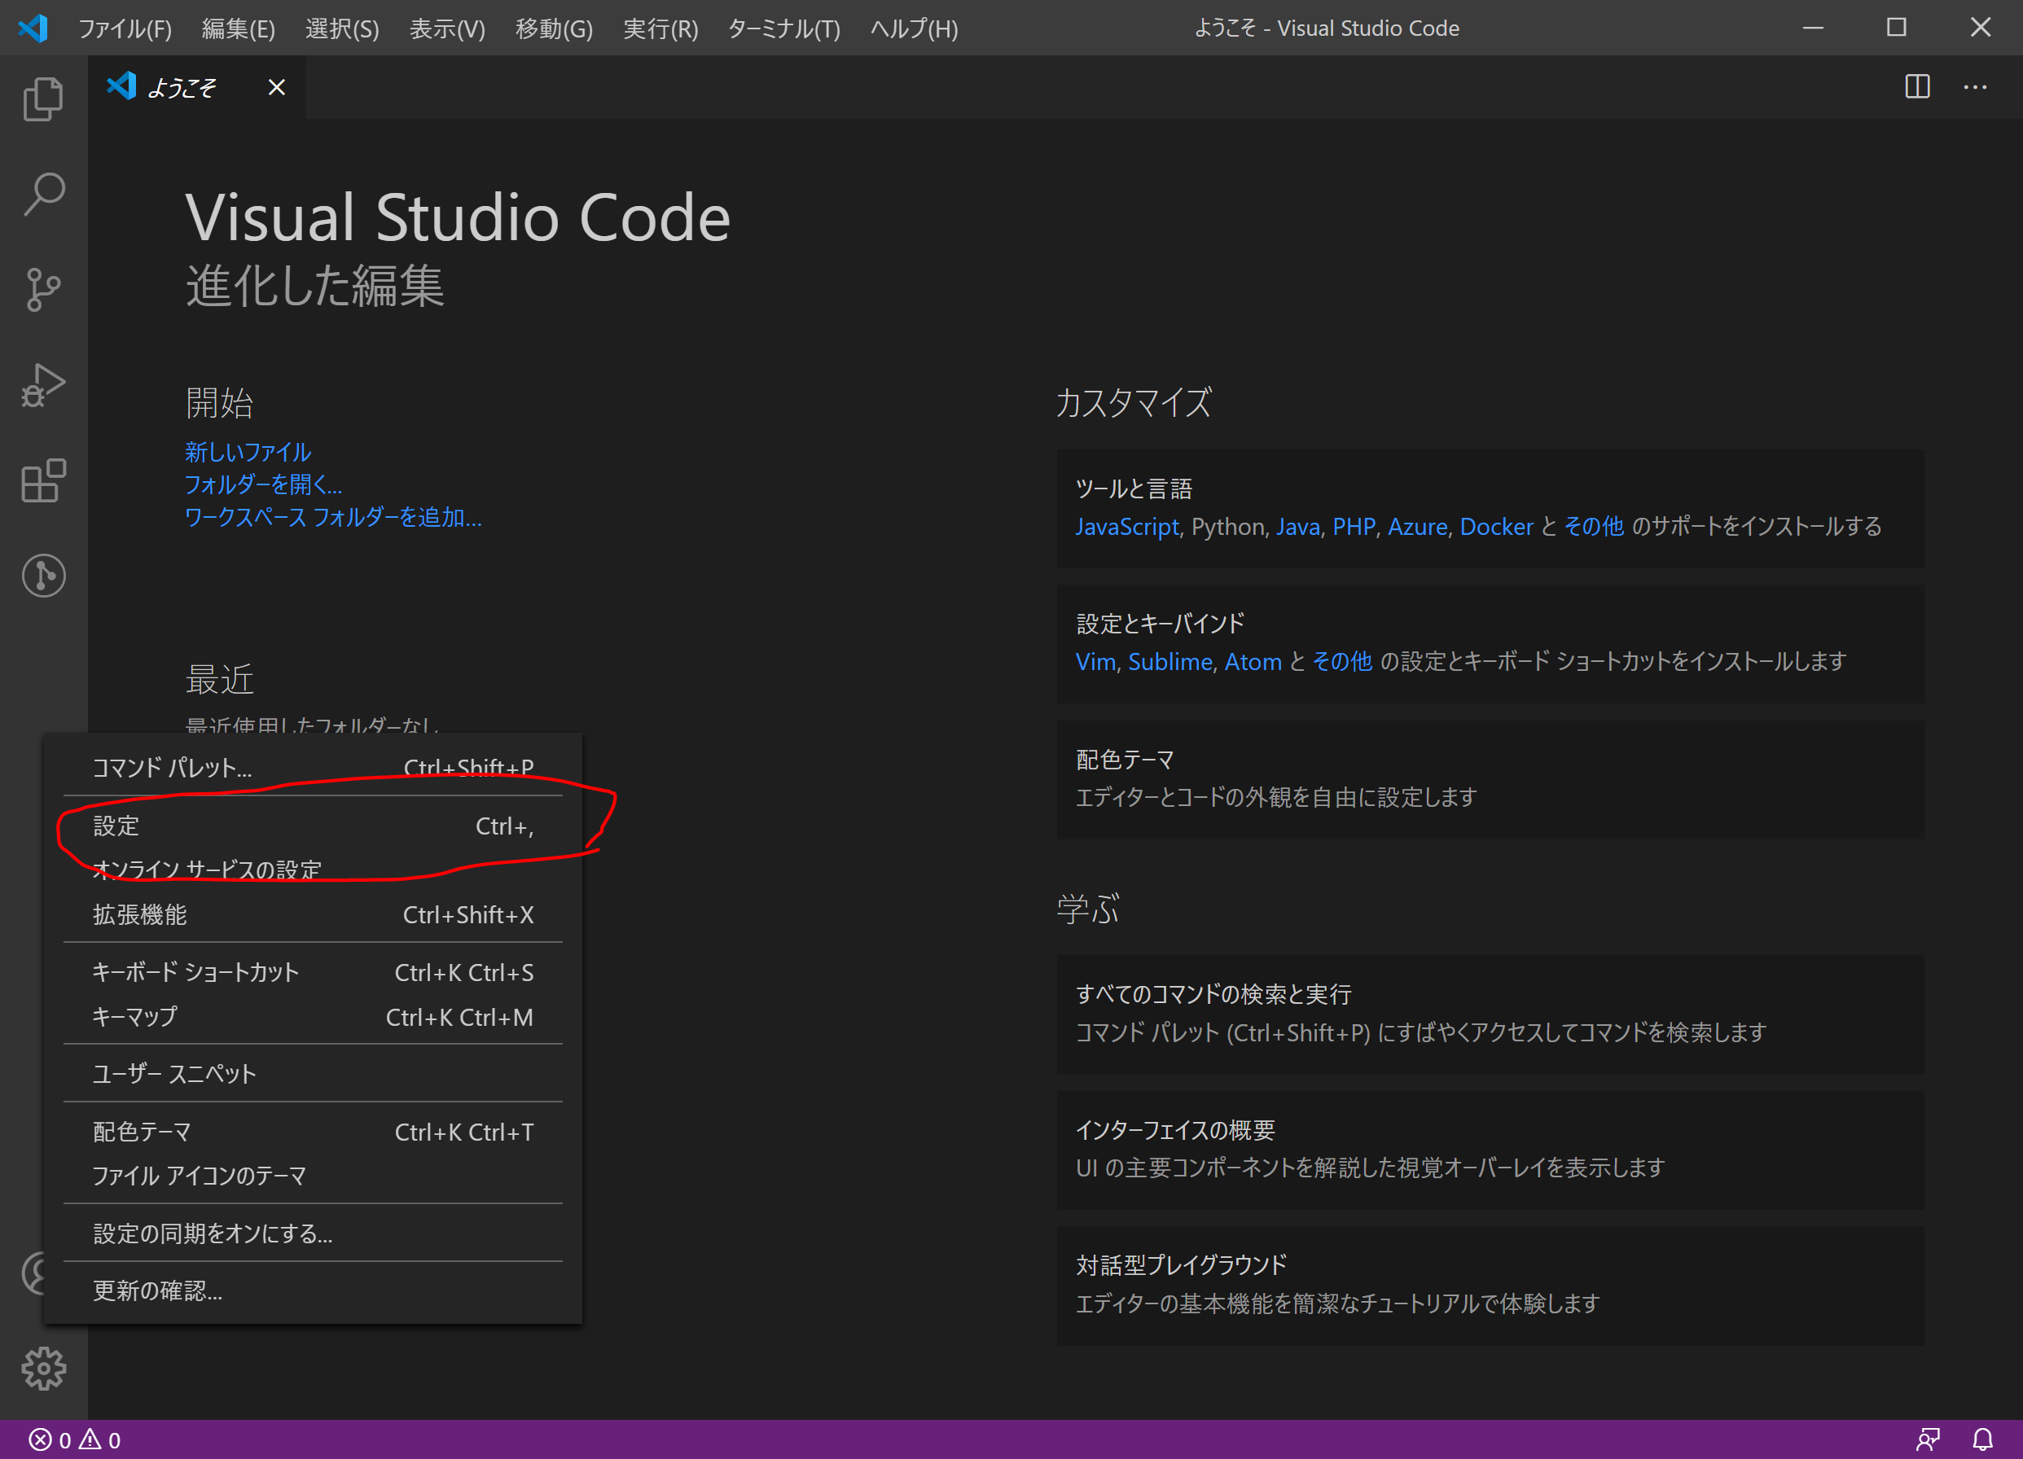
Task: Close the ようこそ tab
Action: tap(277, 87)
